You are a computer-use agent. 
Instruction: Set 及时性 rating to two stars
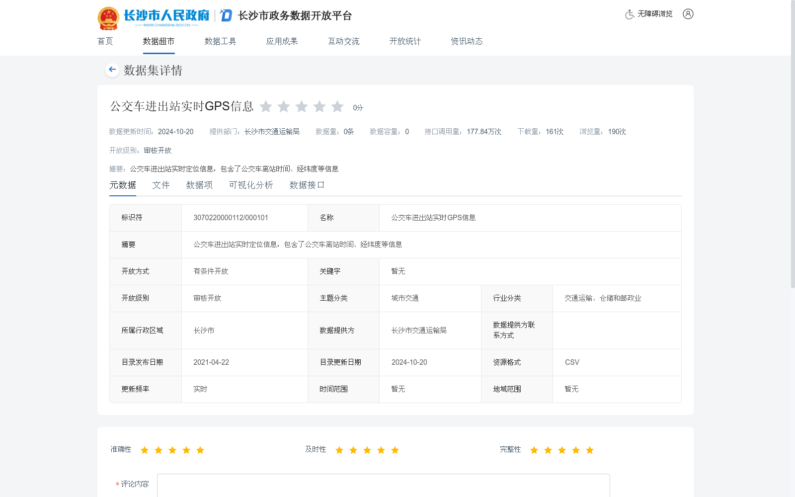coord(353,450)
